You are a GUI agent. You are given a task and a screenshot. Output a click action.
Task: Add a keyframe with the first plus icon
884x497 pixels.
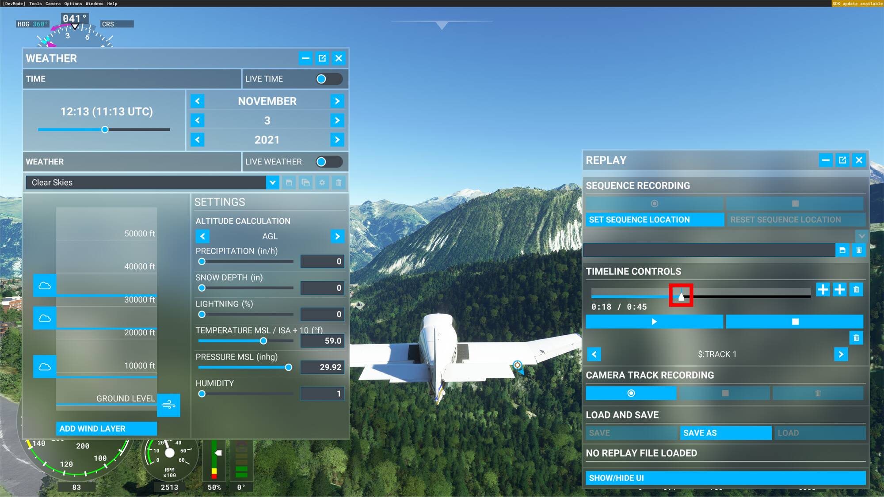[x=823, y=290]
